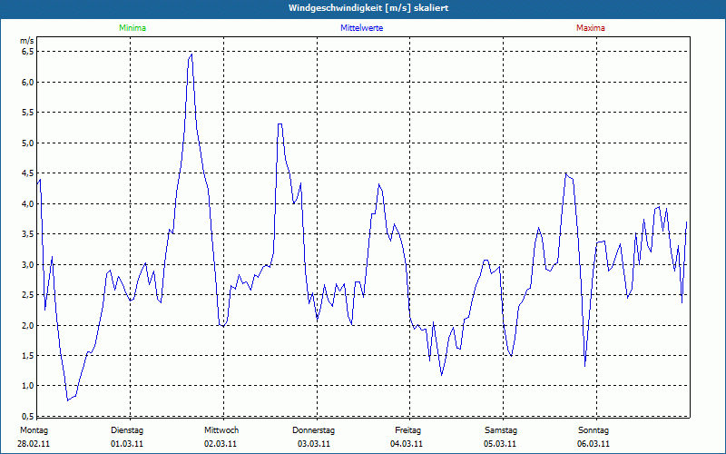This screenshot has width=726, height=454.
Task: Click the 5,5 y-axis value
Action: click(28, 112)
